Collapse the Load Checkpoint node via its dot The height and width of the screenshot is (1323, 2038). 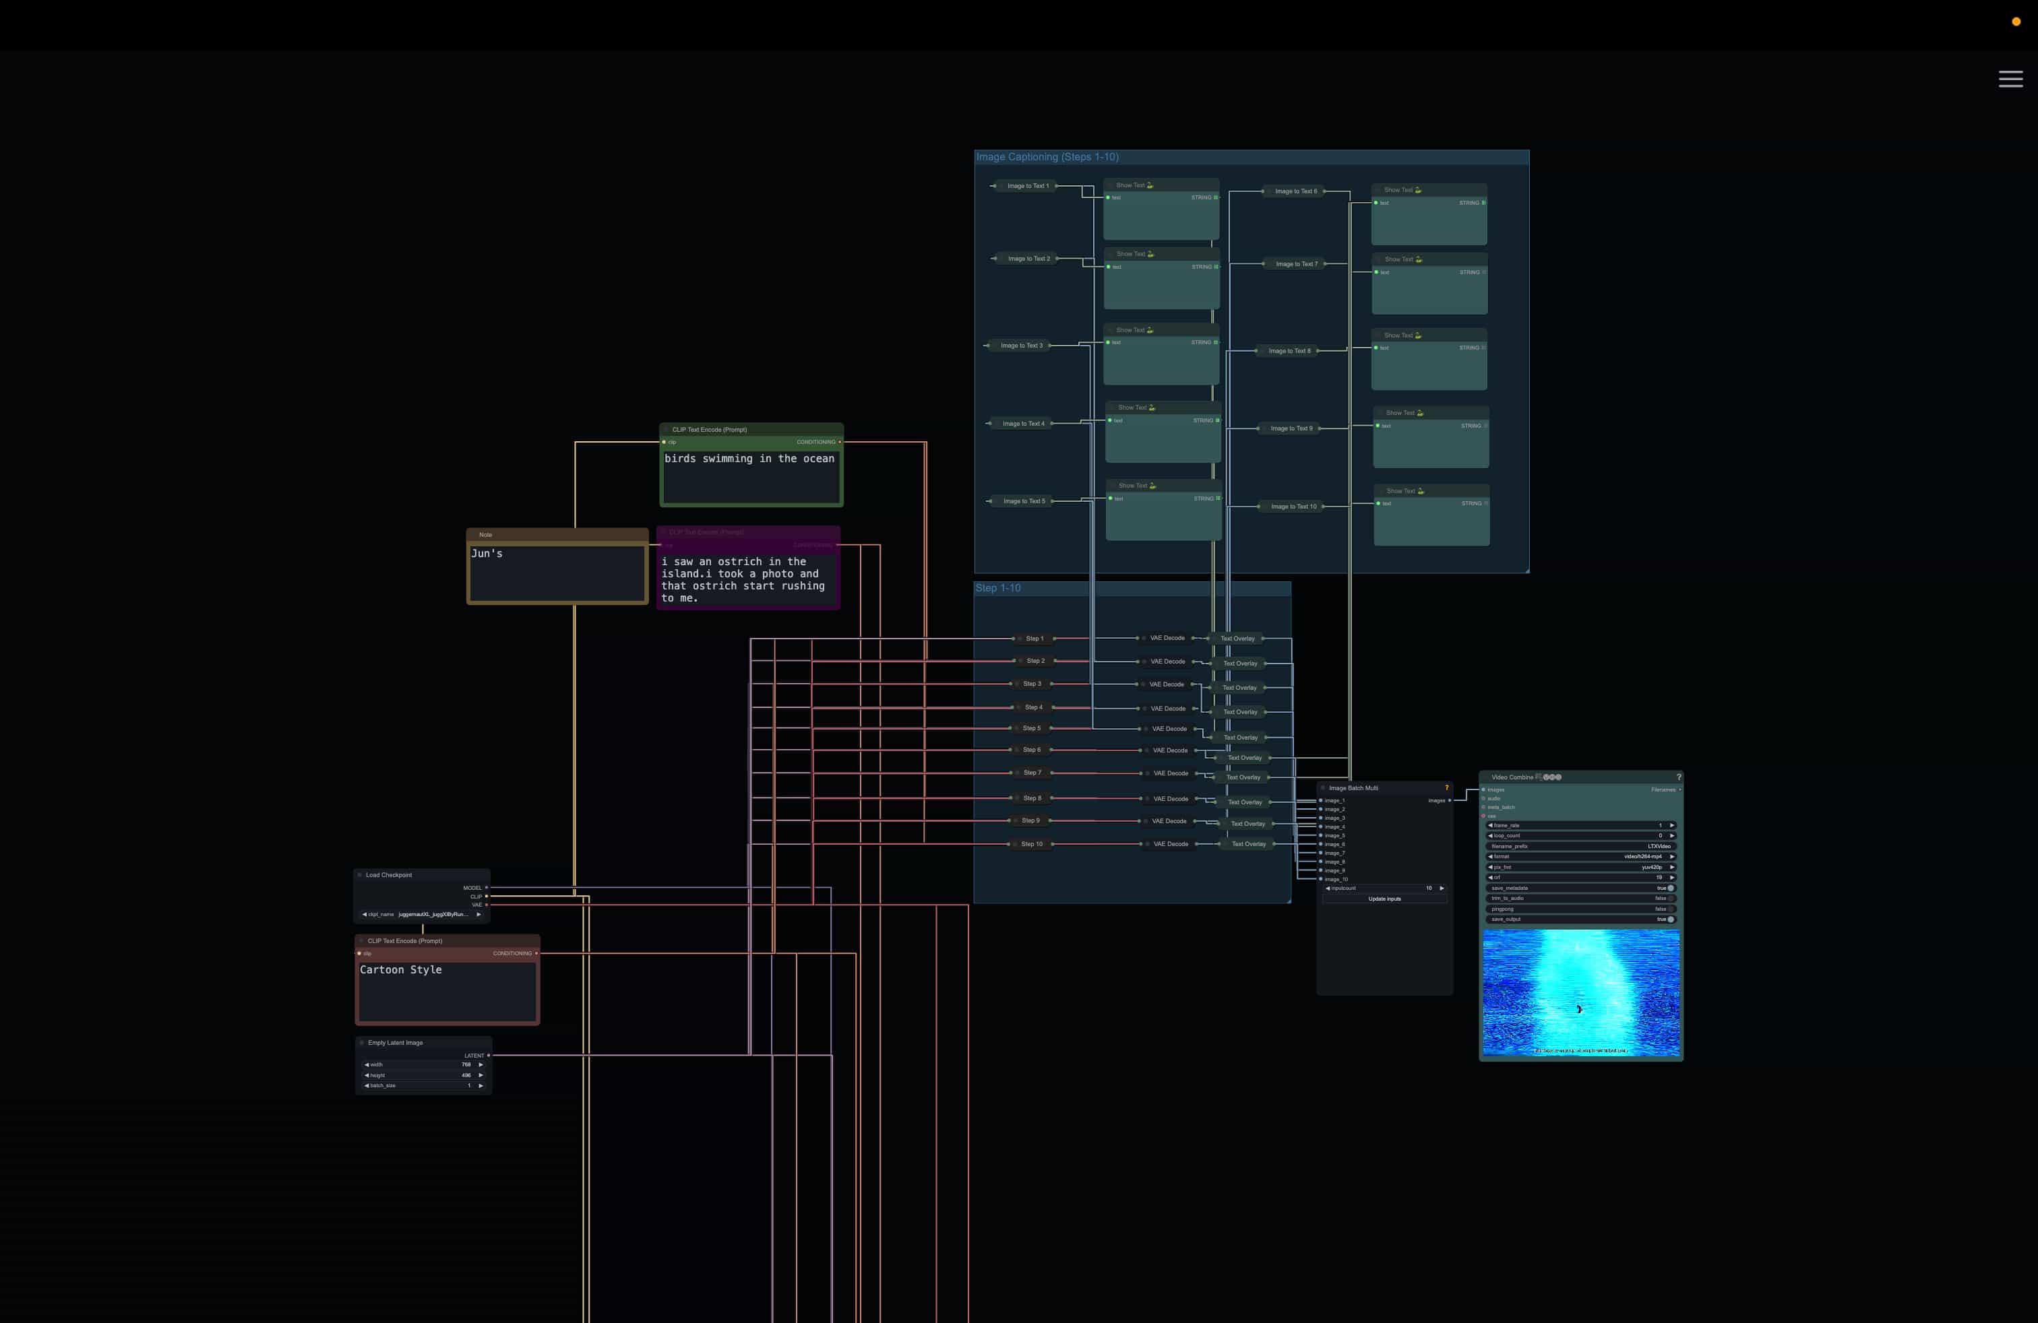click(x=360, y=874)
